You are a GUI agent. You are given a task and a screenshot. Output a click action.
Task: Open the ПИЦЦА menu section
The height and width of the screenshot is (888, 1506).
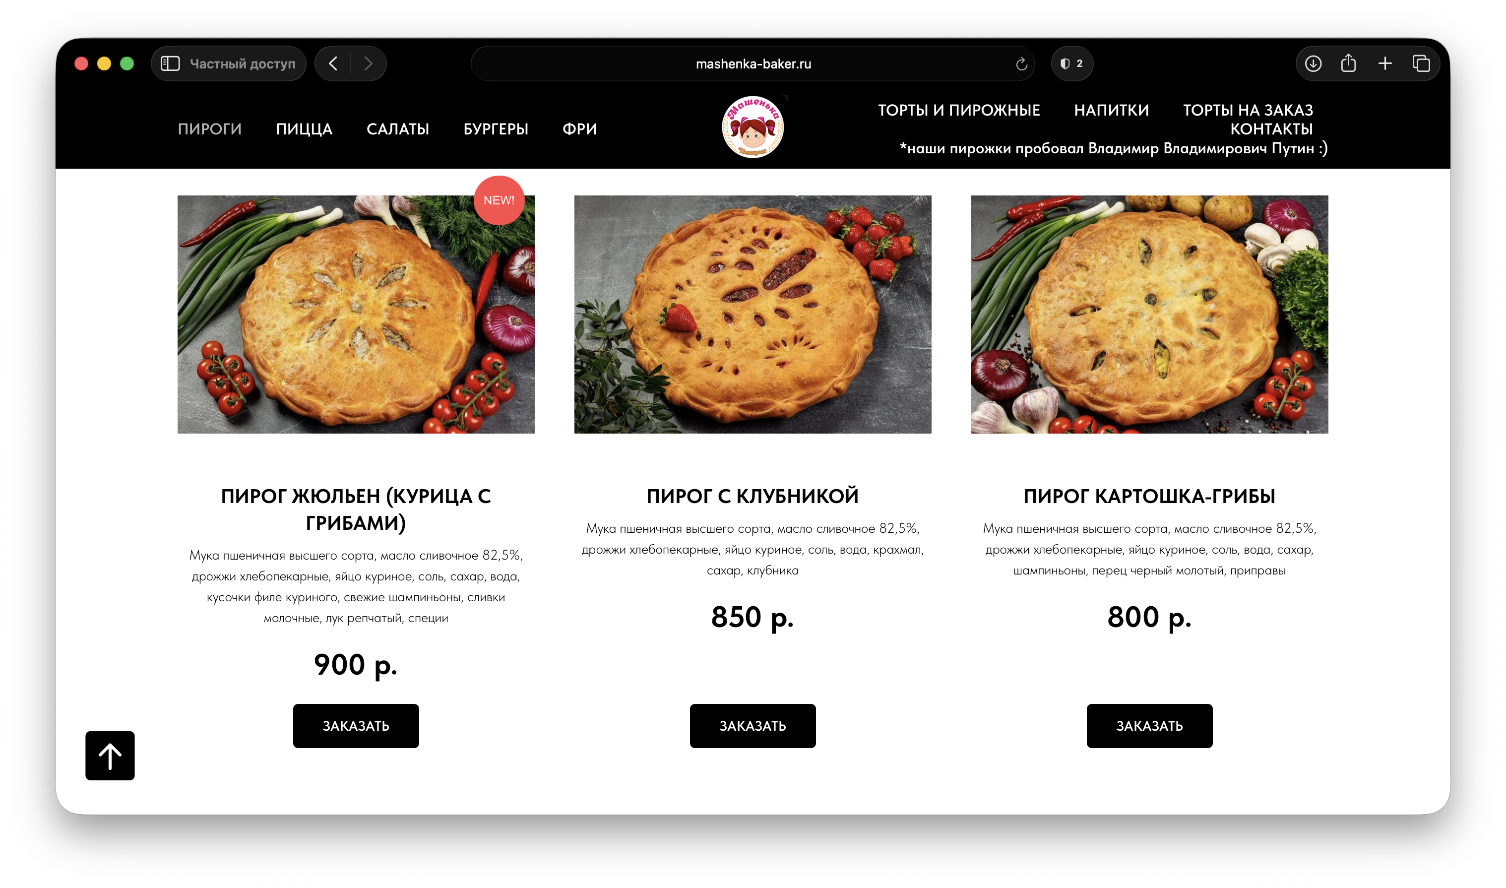(304, 128)
